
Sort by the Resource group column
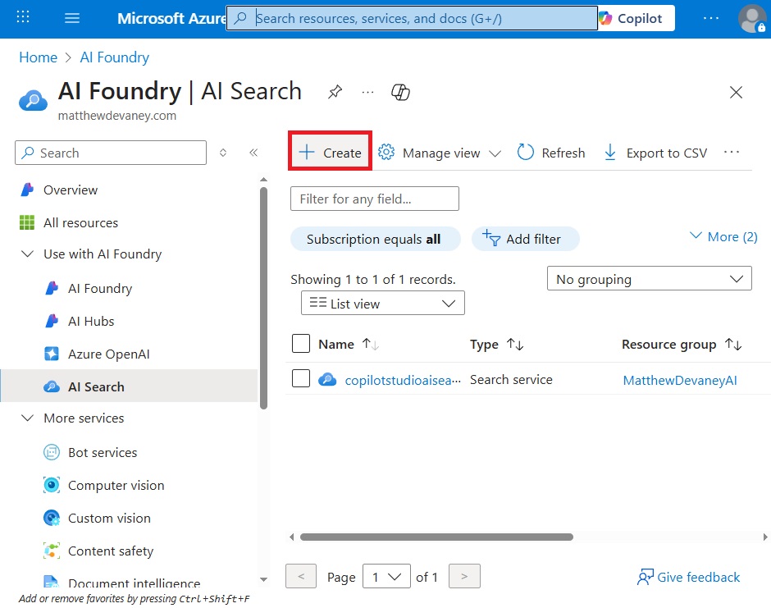[682, 345]
